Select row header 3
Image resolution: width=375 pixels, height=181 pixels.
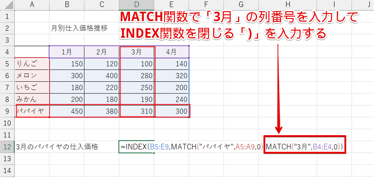point(7,40)
